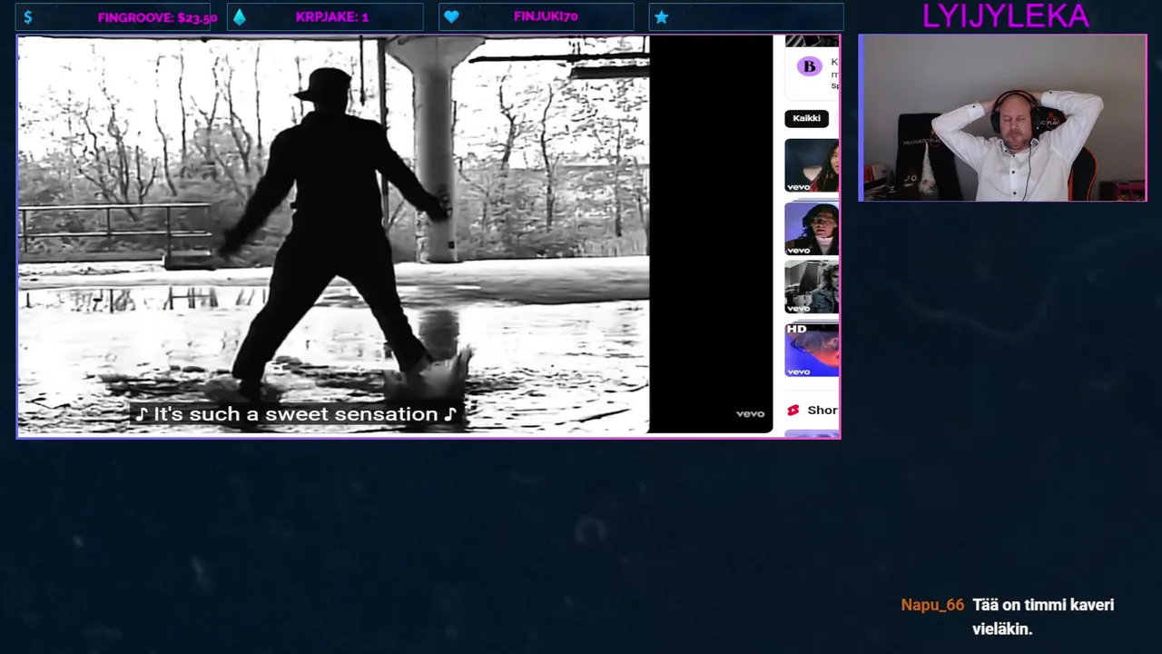
Task: Select the Kaikki filter chip
Action: pyautogui.click(x=806, y=118)
